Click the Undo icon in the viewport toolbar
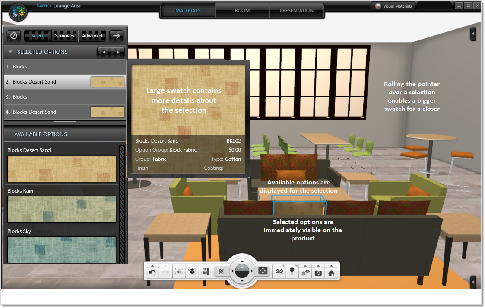 152,271
